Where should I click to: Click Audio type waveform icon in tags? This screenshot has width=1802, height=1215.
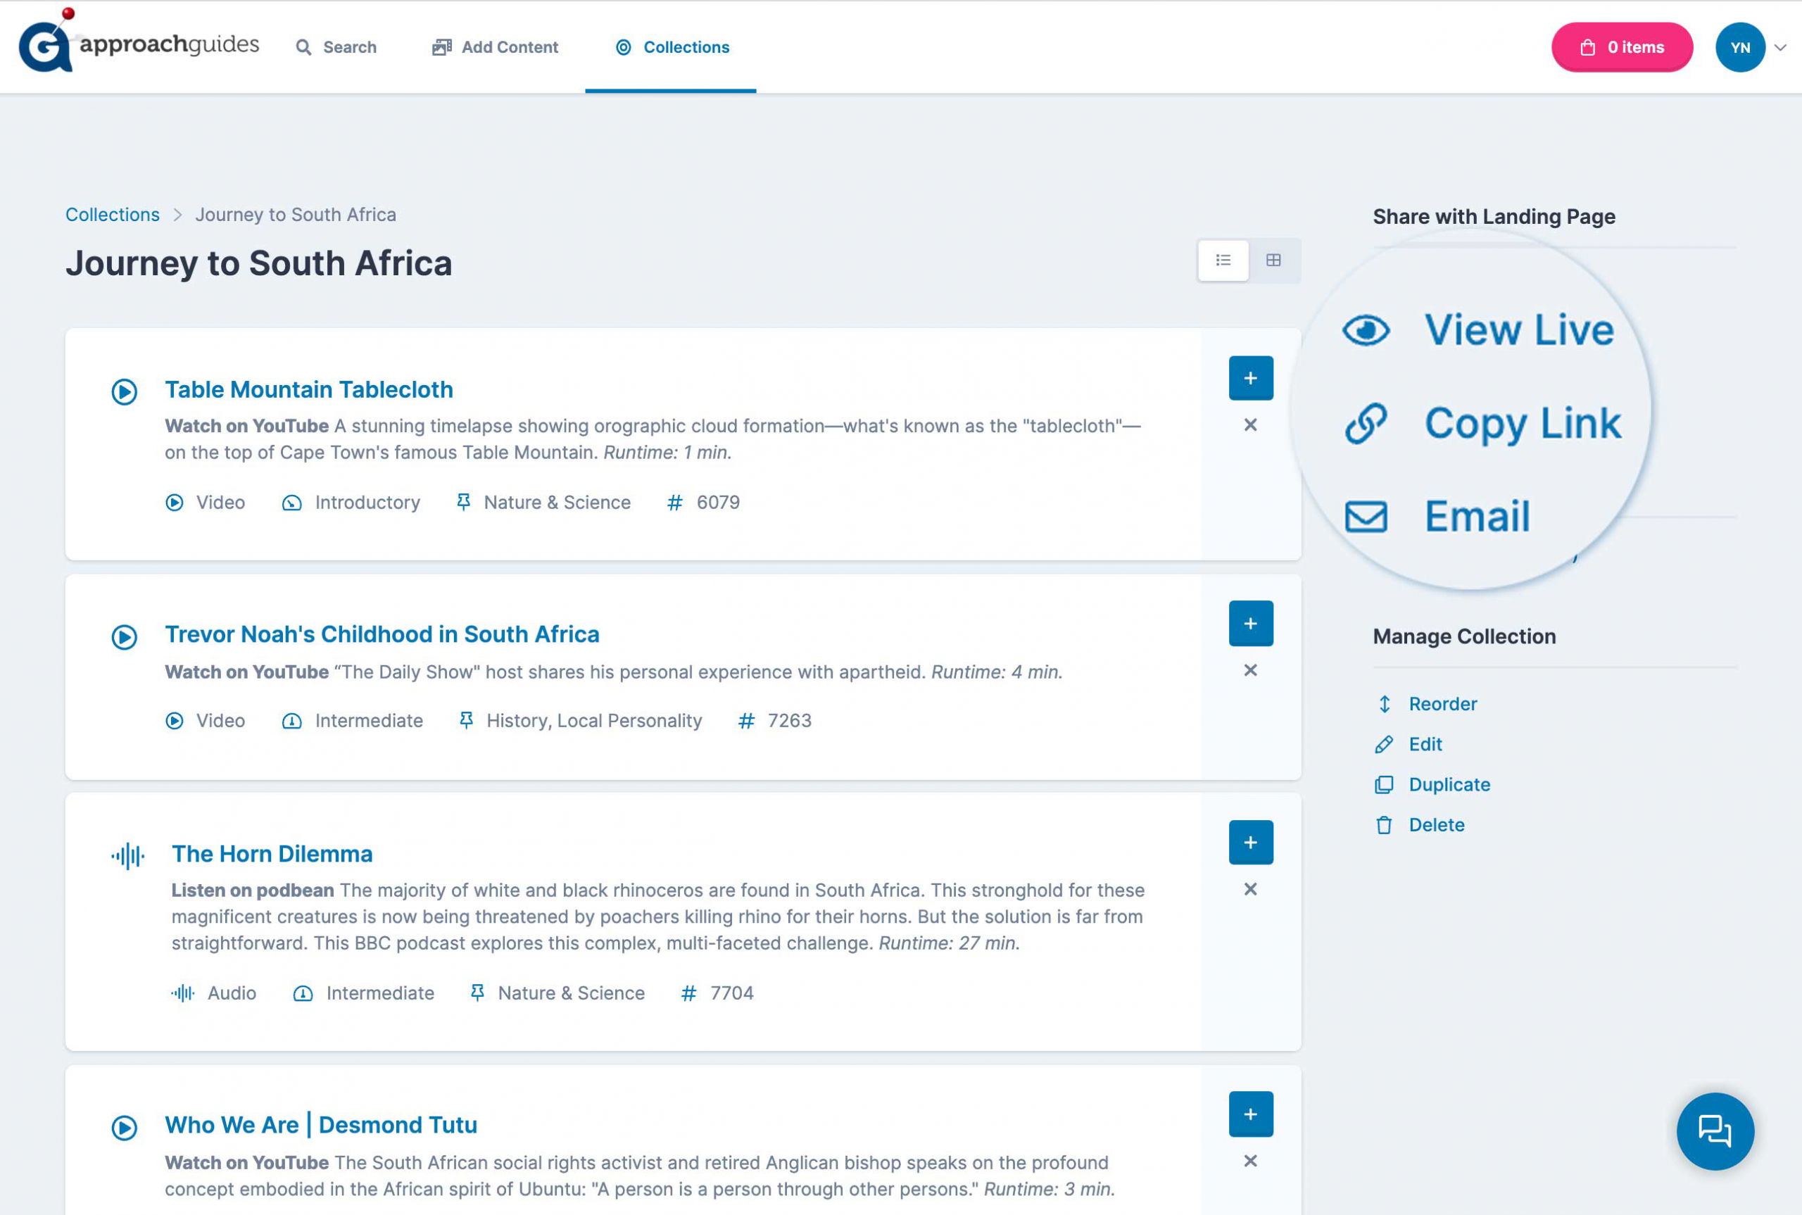(183, 993)
